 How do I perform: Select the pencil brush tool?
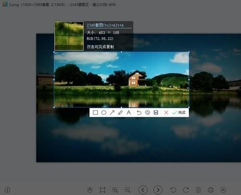(120, 113)
